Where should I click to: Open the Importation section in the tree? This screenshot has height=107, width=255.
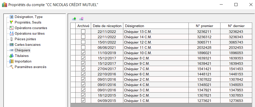pyautogui.click(x=23, y=61)
